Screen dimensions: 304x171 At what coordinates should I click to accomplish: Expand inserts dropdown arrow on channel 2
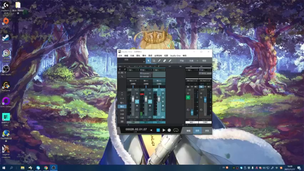149,70
